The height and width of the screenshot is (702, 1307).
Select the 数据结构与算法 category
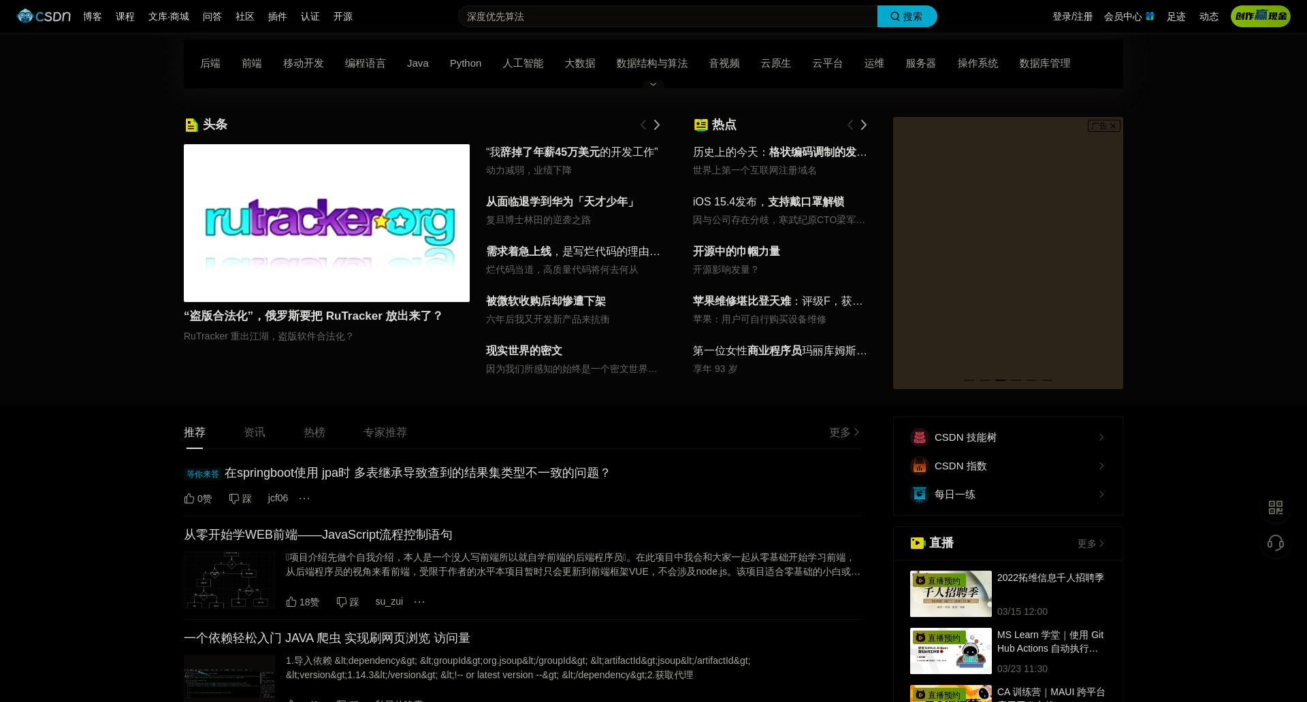tap(652, 63)
